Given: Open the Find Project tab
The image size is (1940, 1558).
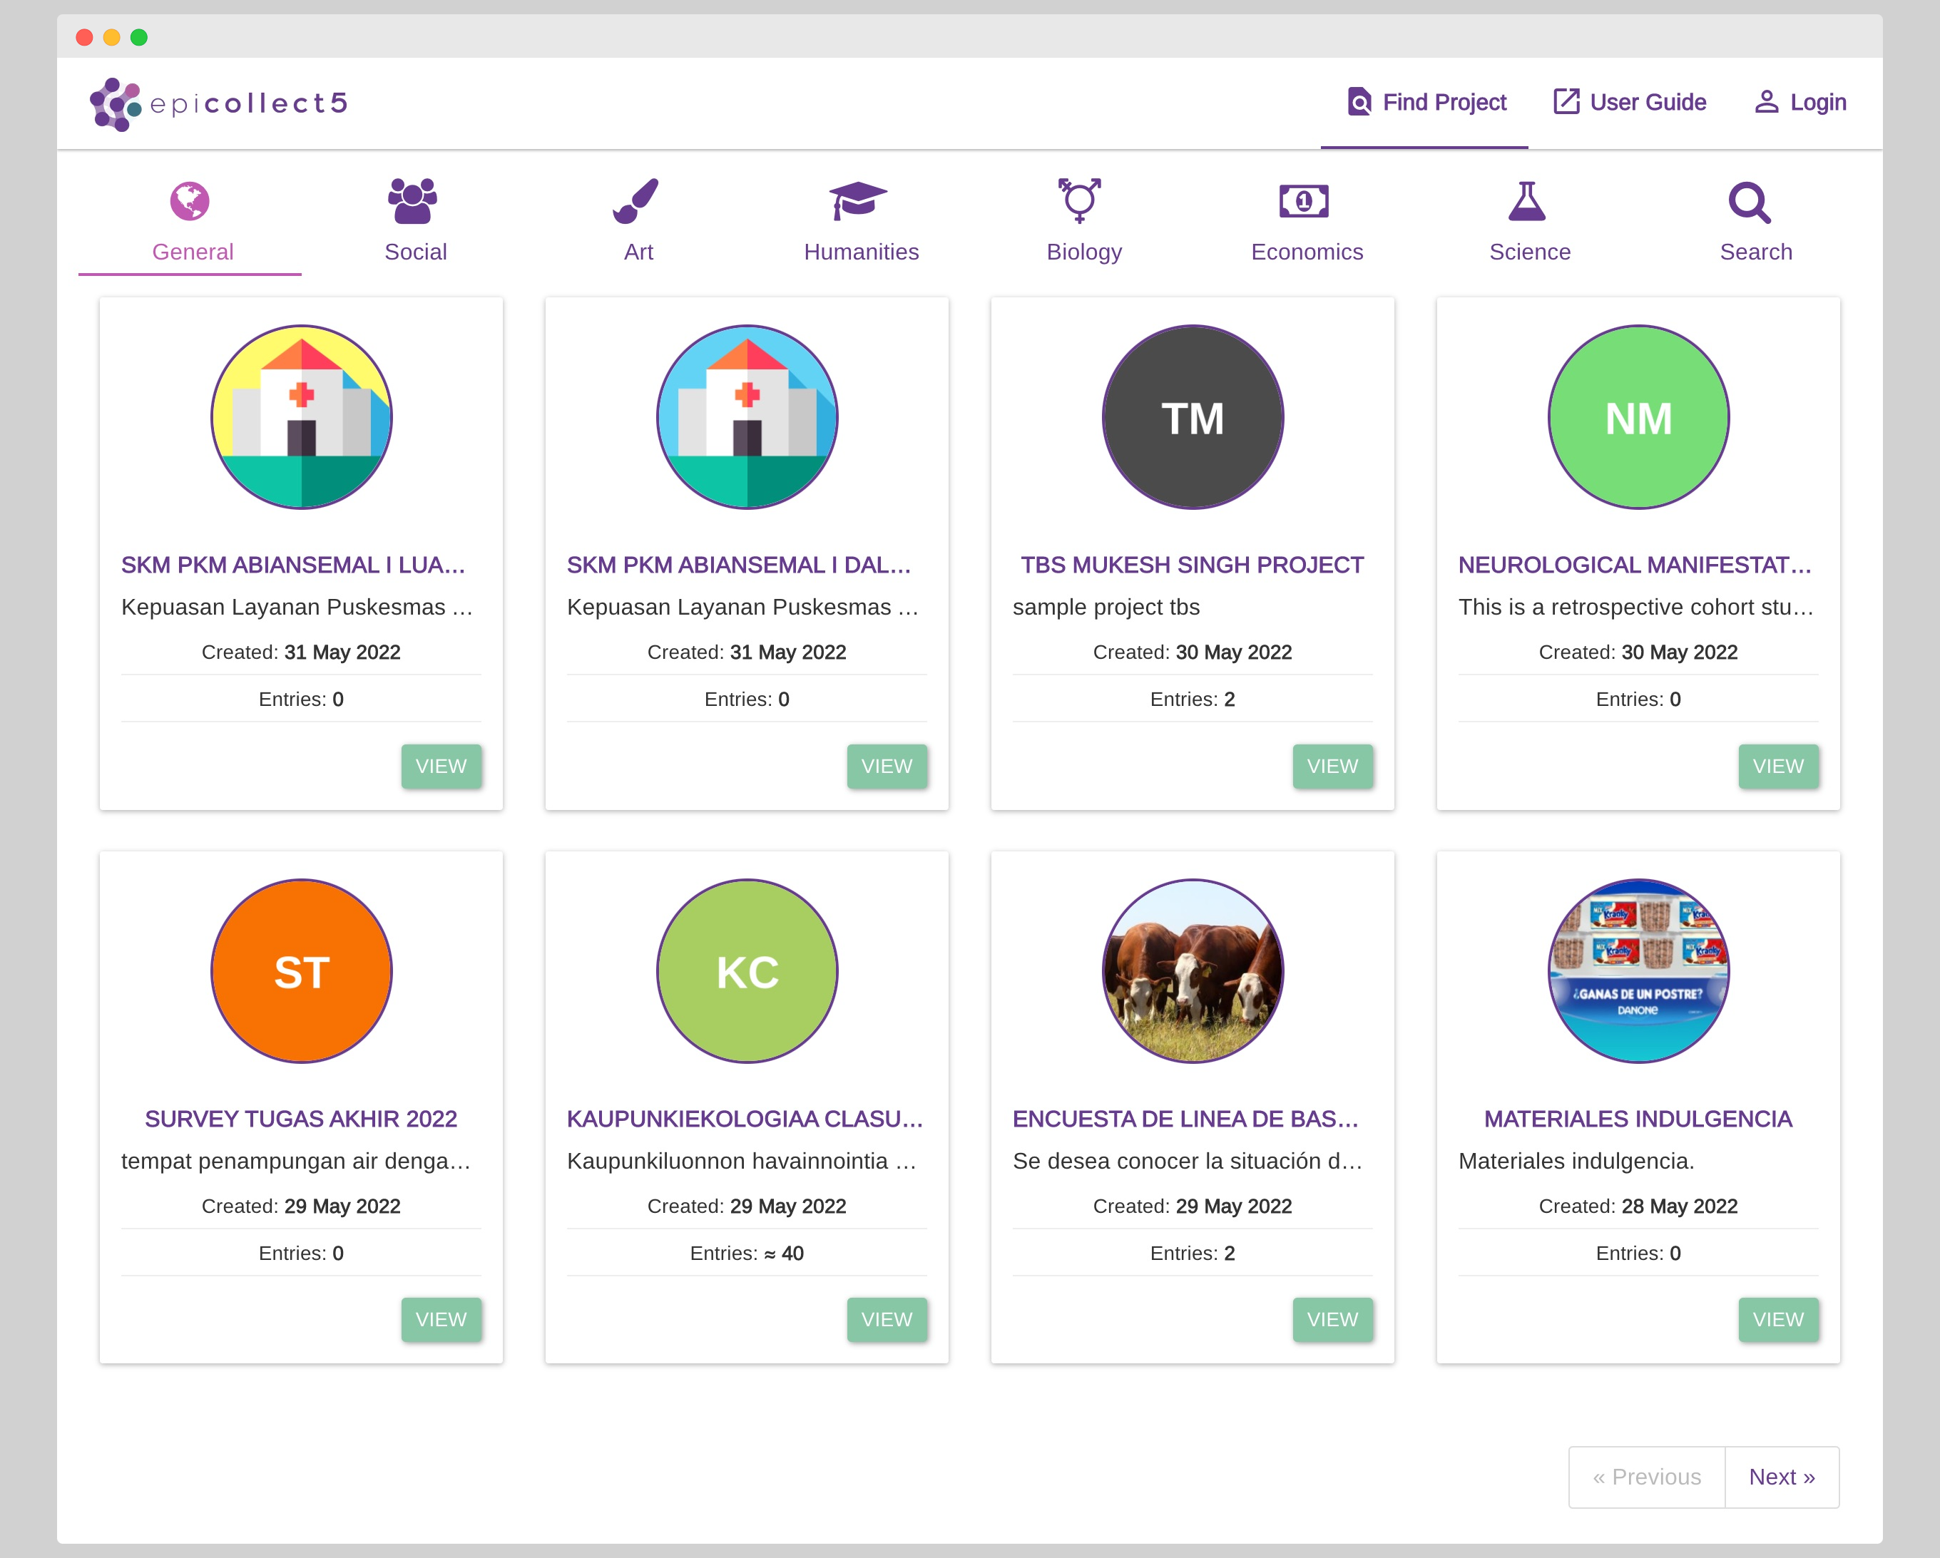Looking at the screenshot, I should click(x=1427, y=103).
